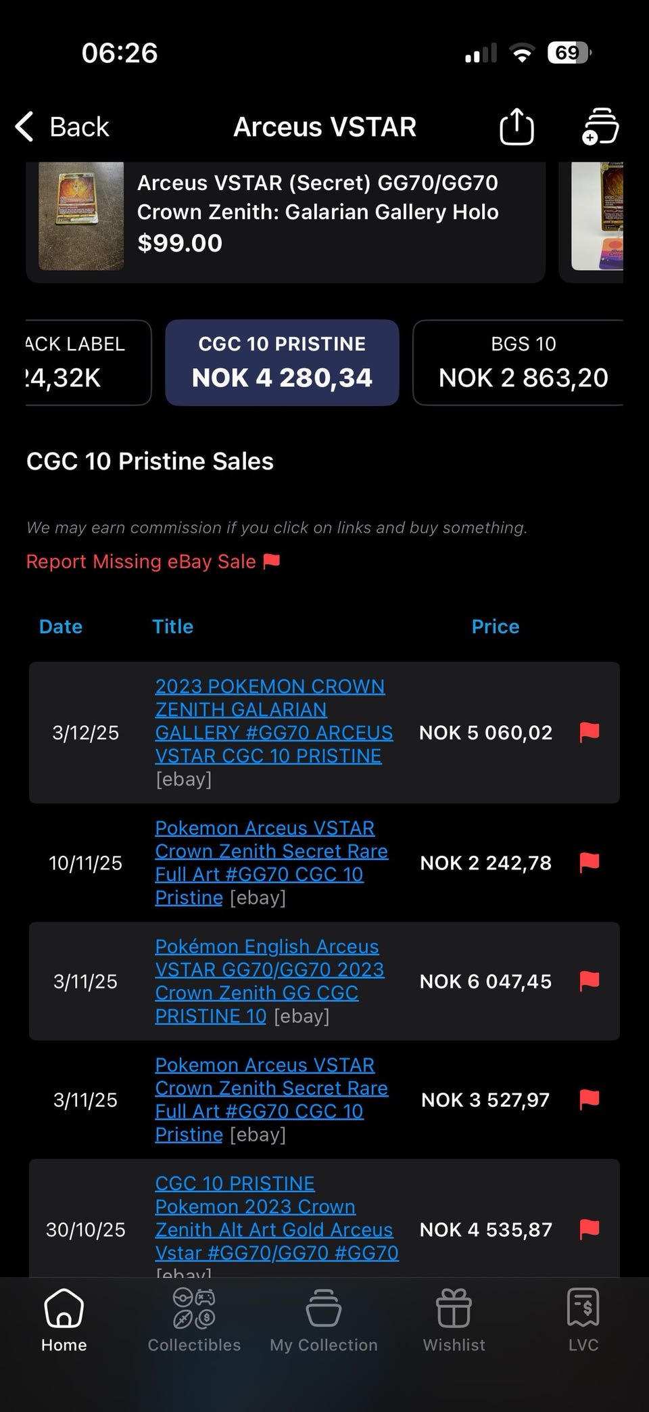The width and height of the screenshot is (649, 1412).
Task: Open the Collectibles tab
Action: [194, 1319]
